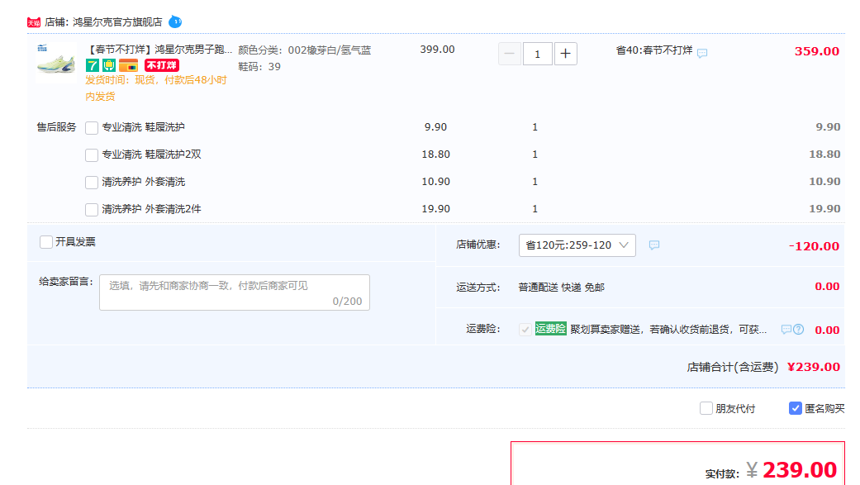Decrease quantity with the minus button
The image size is (860, 485).
click(x=510, y=54)
